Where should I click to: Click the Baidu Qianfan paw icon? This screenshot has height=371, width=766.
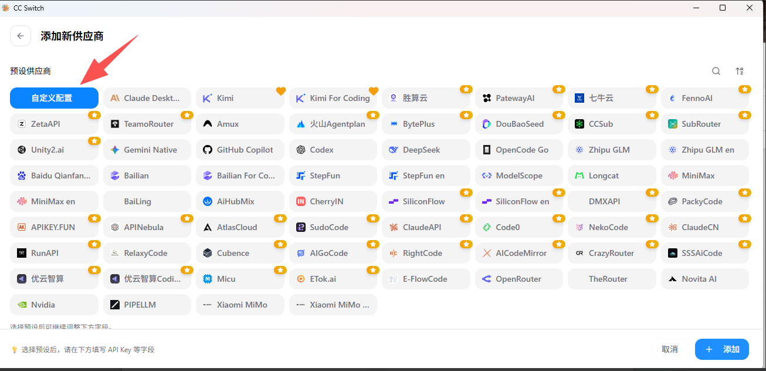point(22,176)
